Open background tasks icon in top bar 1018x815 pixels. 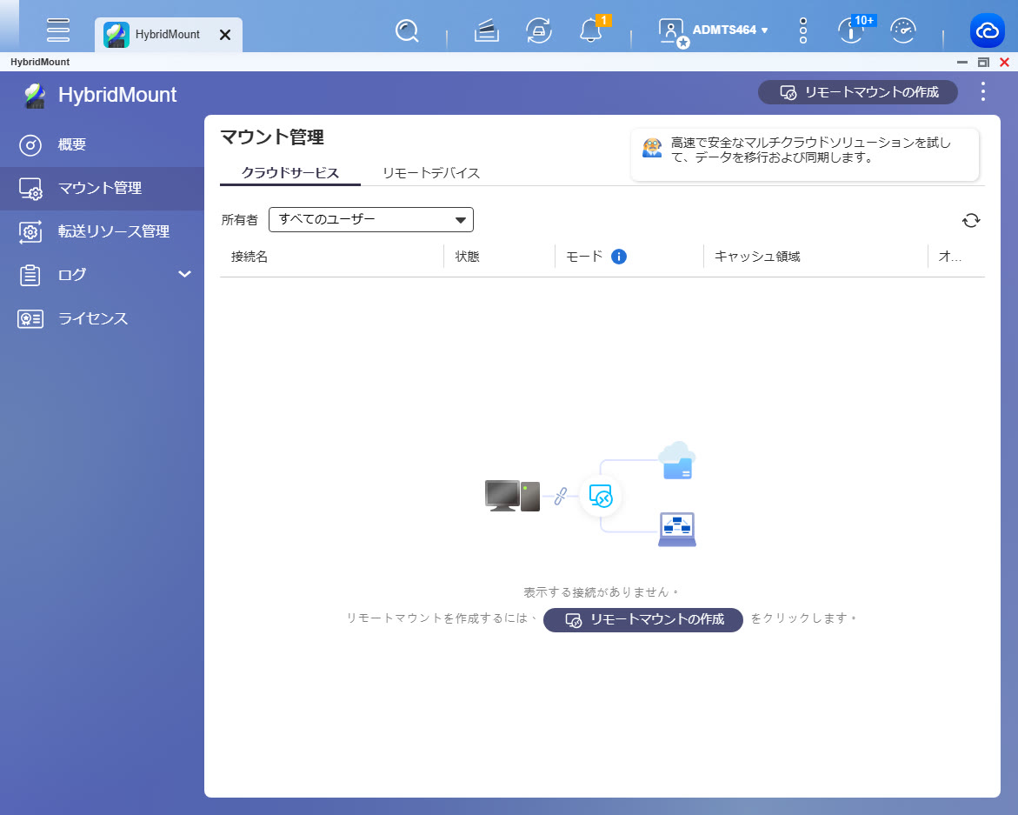point(487,31)
